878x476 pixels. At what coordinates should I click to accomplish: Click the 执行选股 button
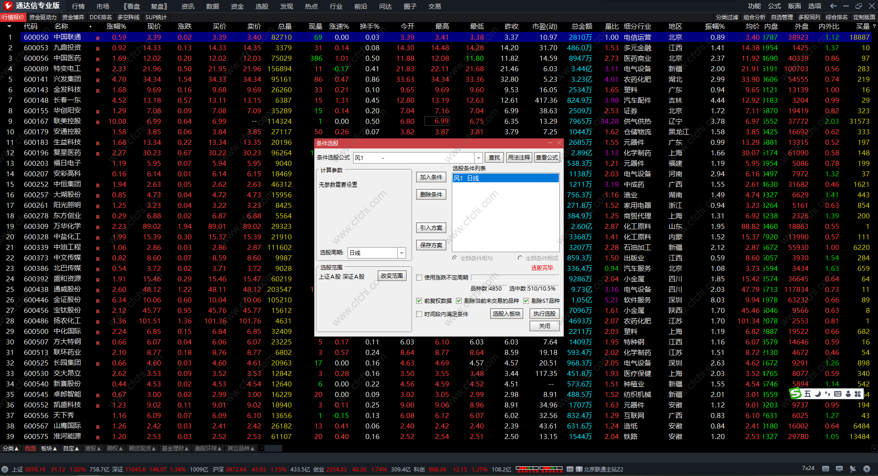point(544,314)
